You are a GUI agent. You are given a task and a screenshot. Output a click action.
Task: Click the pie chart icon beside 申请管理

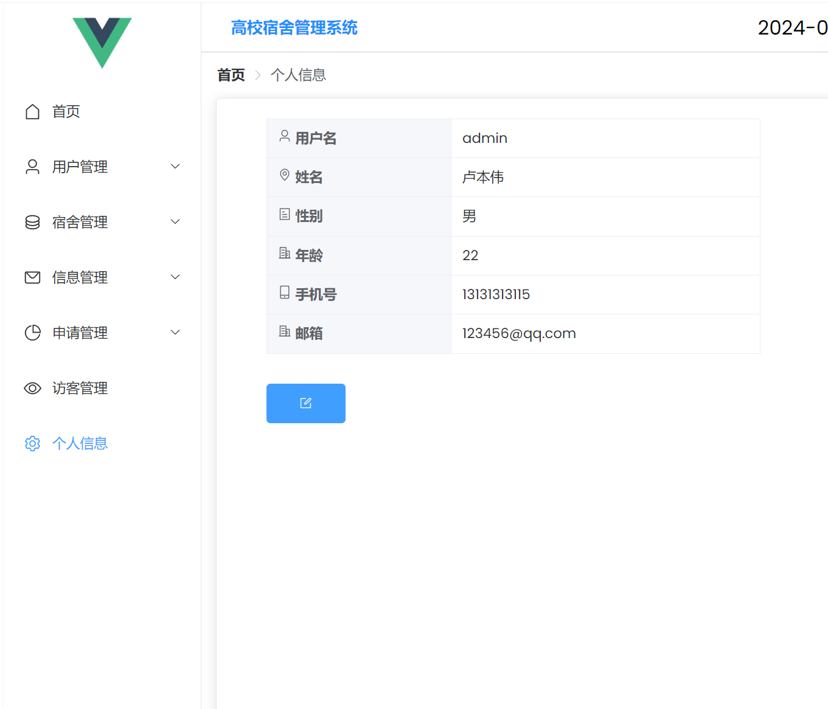pyautogui.click(x=32, y=333)
